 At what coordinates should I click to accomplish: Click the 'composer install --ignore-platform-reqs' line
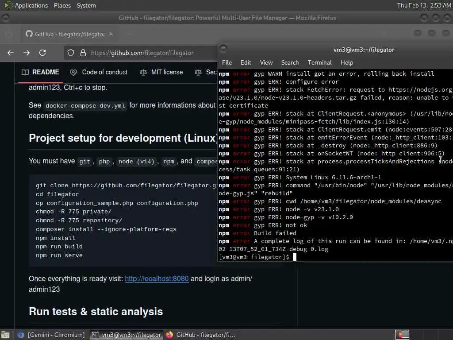coord(106,229)
